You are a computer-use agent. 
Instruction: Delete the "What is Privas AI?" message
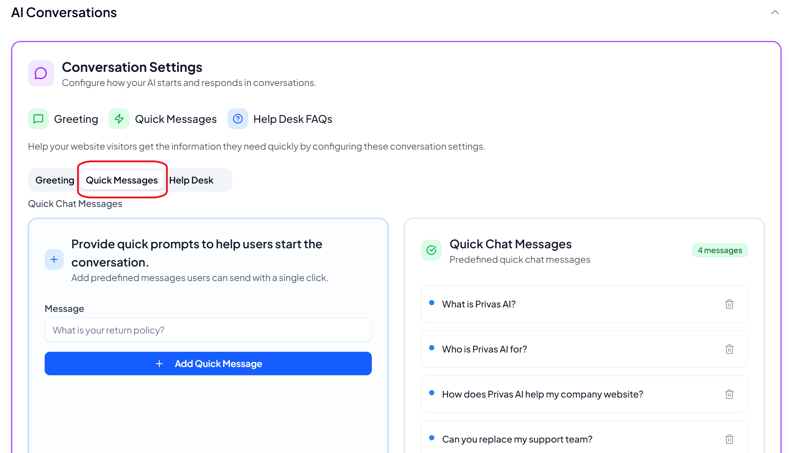coord(729,304)
